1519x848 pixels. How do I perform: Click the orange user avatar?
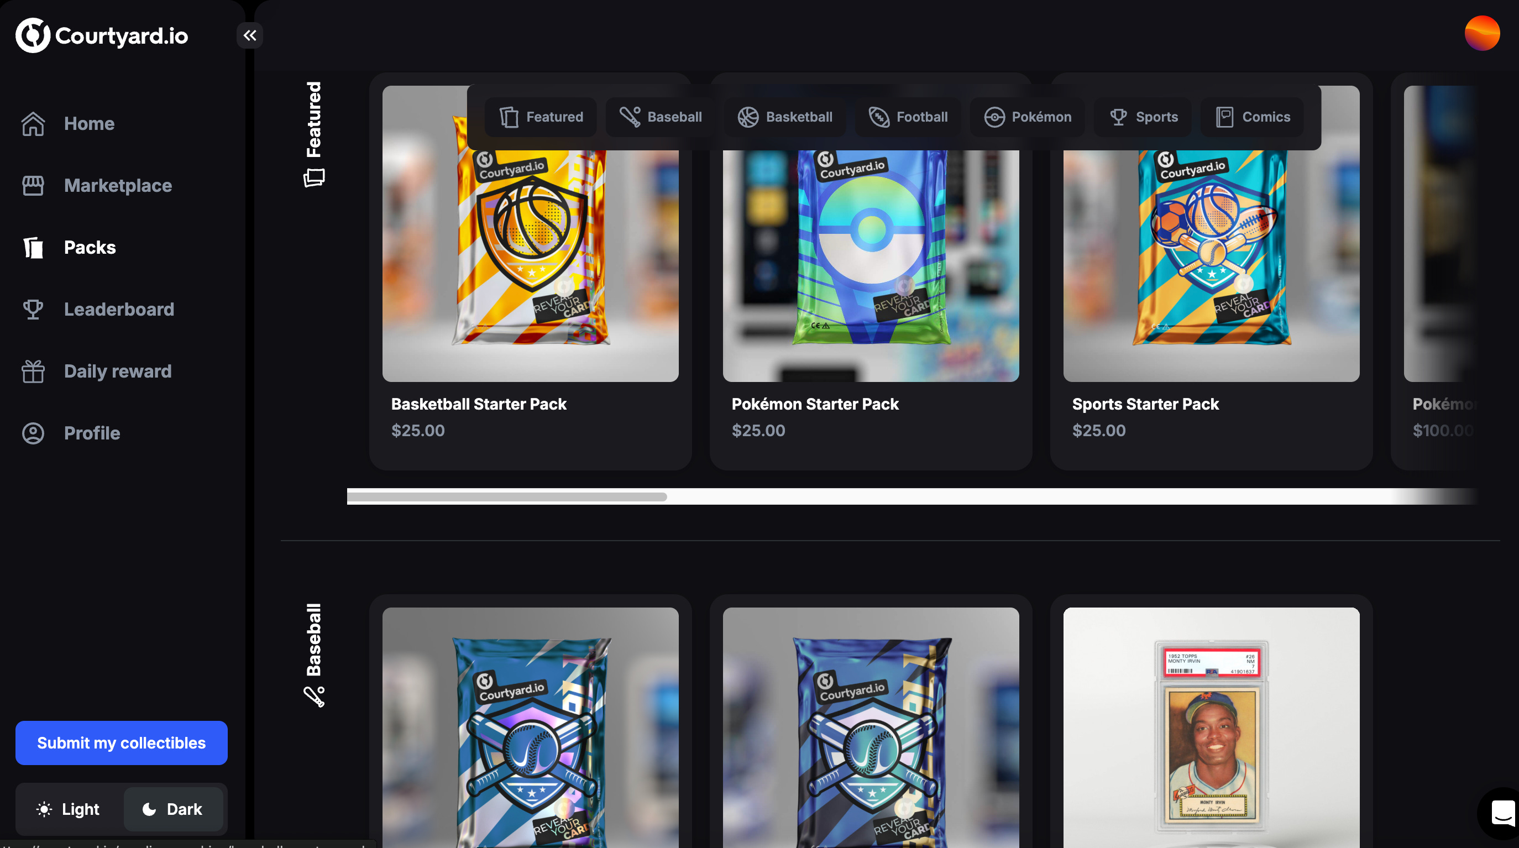[1481, 33]
